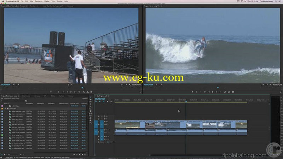Switch to Effect Controls tab

(34, 6)
